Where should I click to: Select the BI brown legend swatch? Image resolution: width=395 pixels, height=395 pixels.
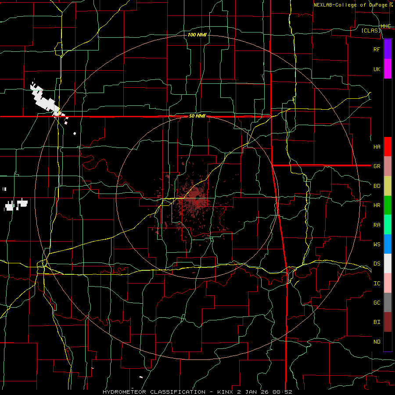388,322
